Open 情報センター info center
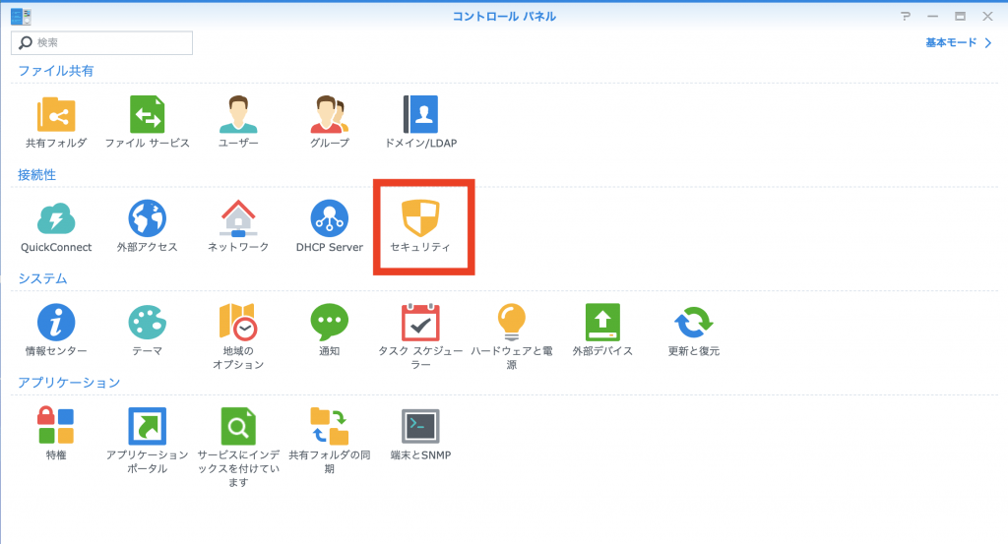The height and width of the screenshot is (544, 1008). pyautogui.click(x=56, y=323)
